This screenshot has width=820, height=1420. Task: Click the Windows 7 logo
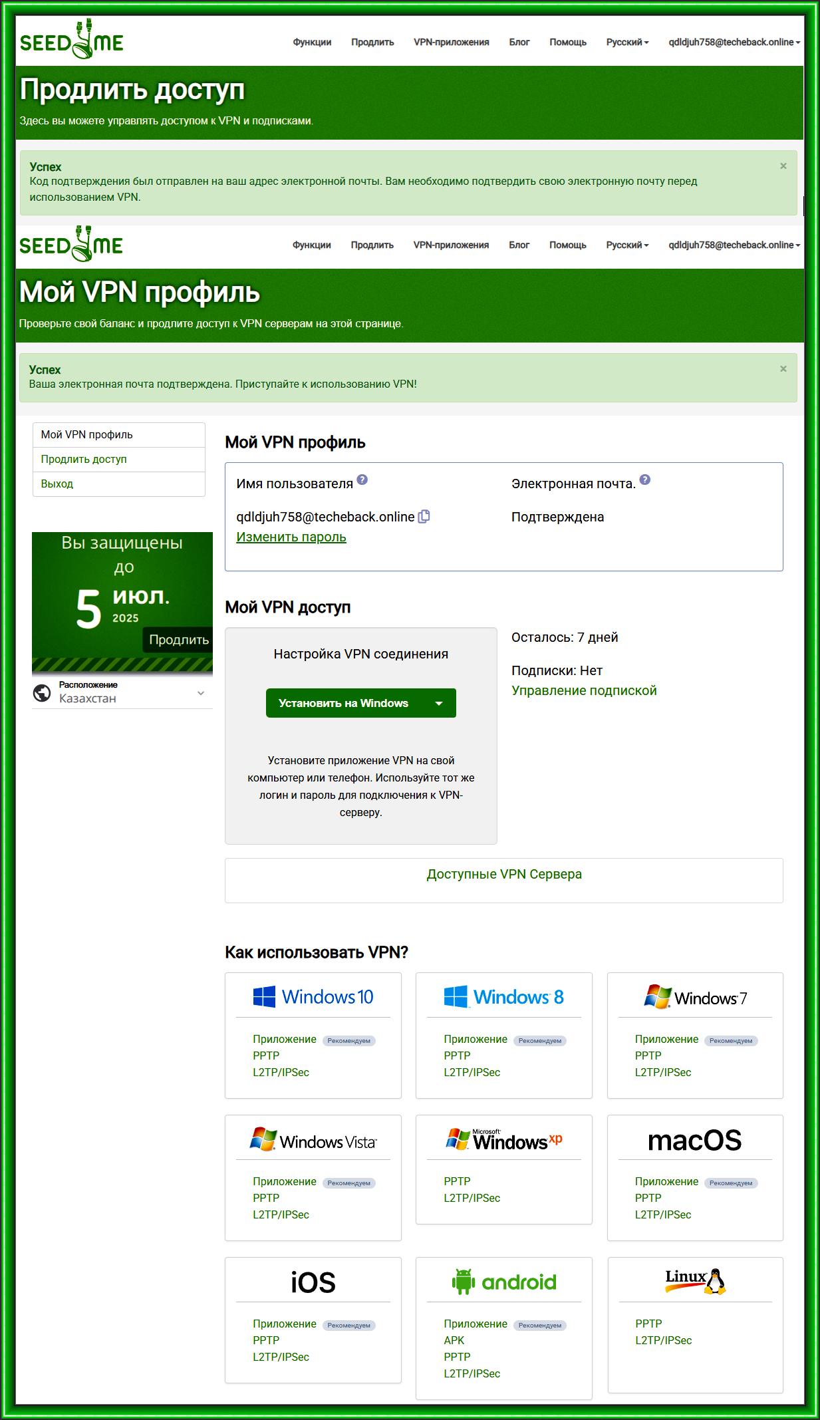pyautogui.click(x=695, y=997)
